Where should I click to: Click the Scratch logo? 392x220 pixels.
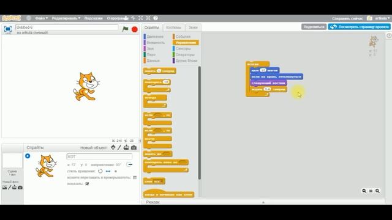[11, 18]
